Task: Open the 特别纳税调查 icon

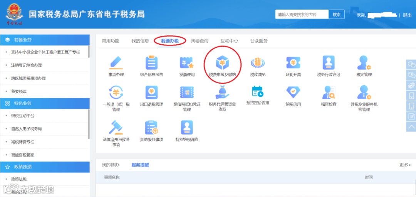Action: point(187,128)
